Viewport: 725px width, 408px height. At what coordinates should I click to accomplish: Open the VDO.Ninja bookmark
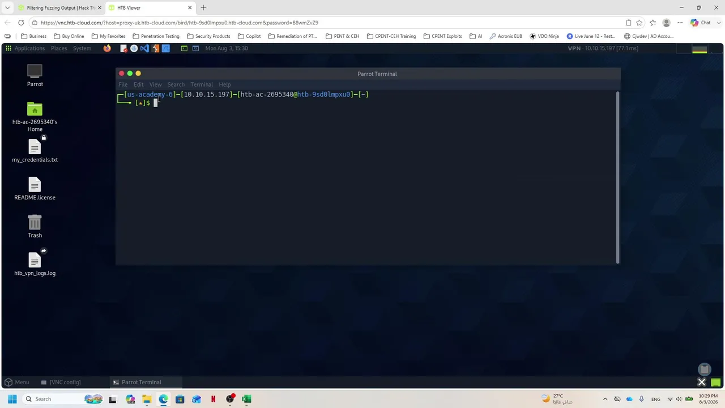(x=544, y=36)
